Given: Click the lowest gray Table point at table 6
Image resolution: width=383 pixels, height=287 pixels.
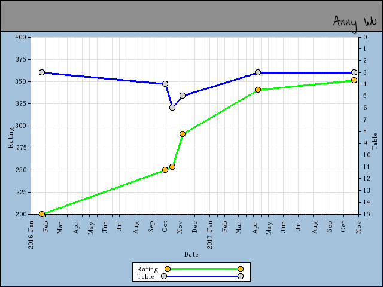Looking at the screenshot, I should (172, 108).
